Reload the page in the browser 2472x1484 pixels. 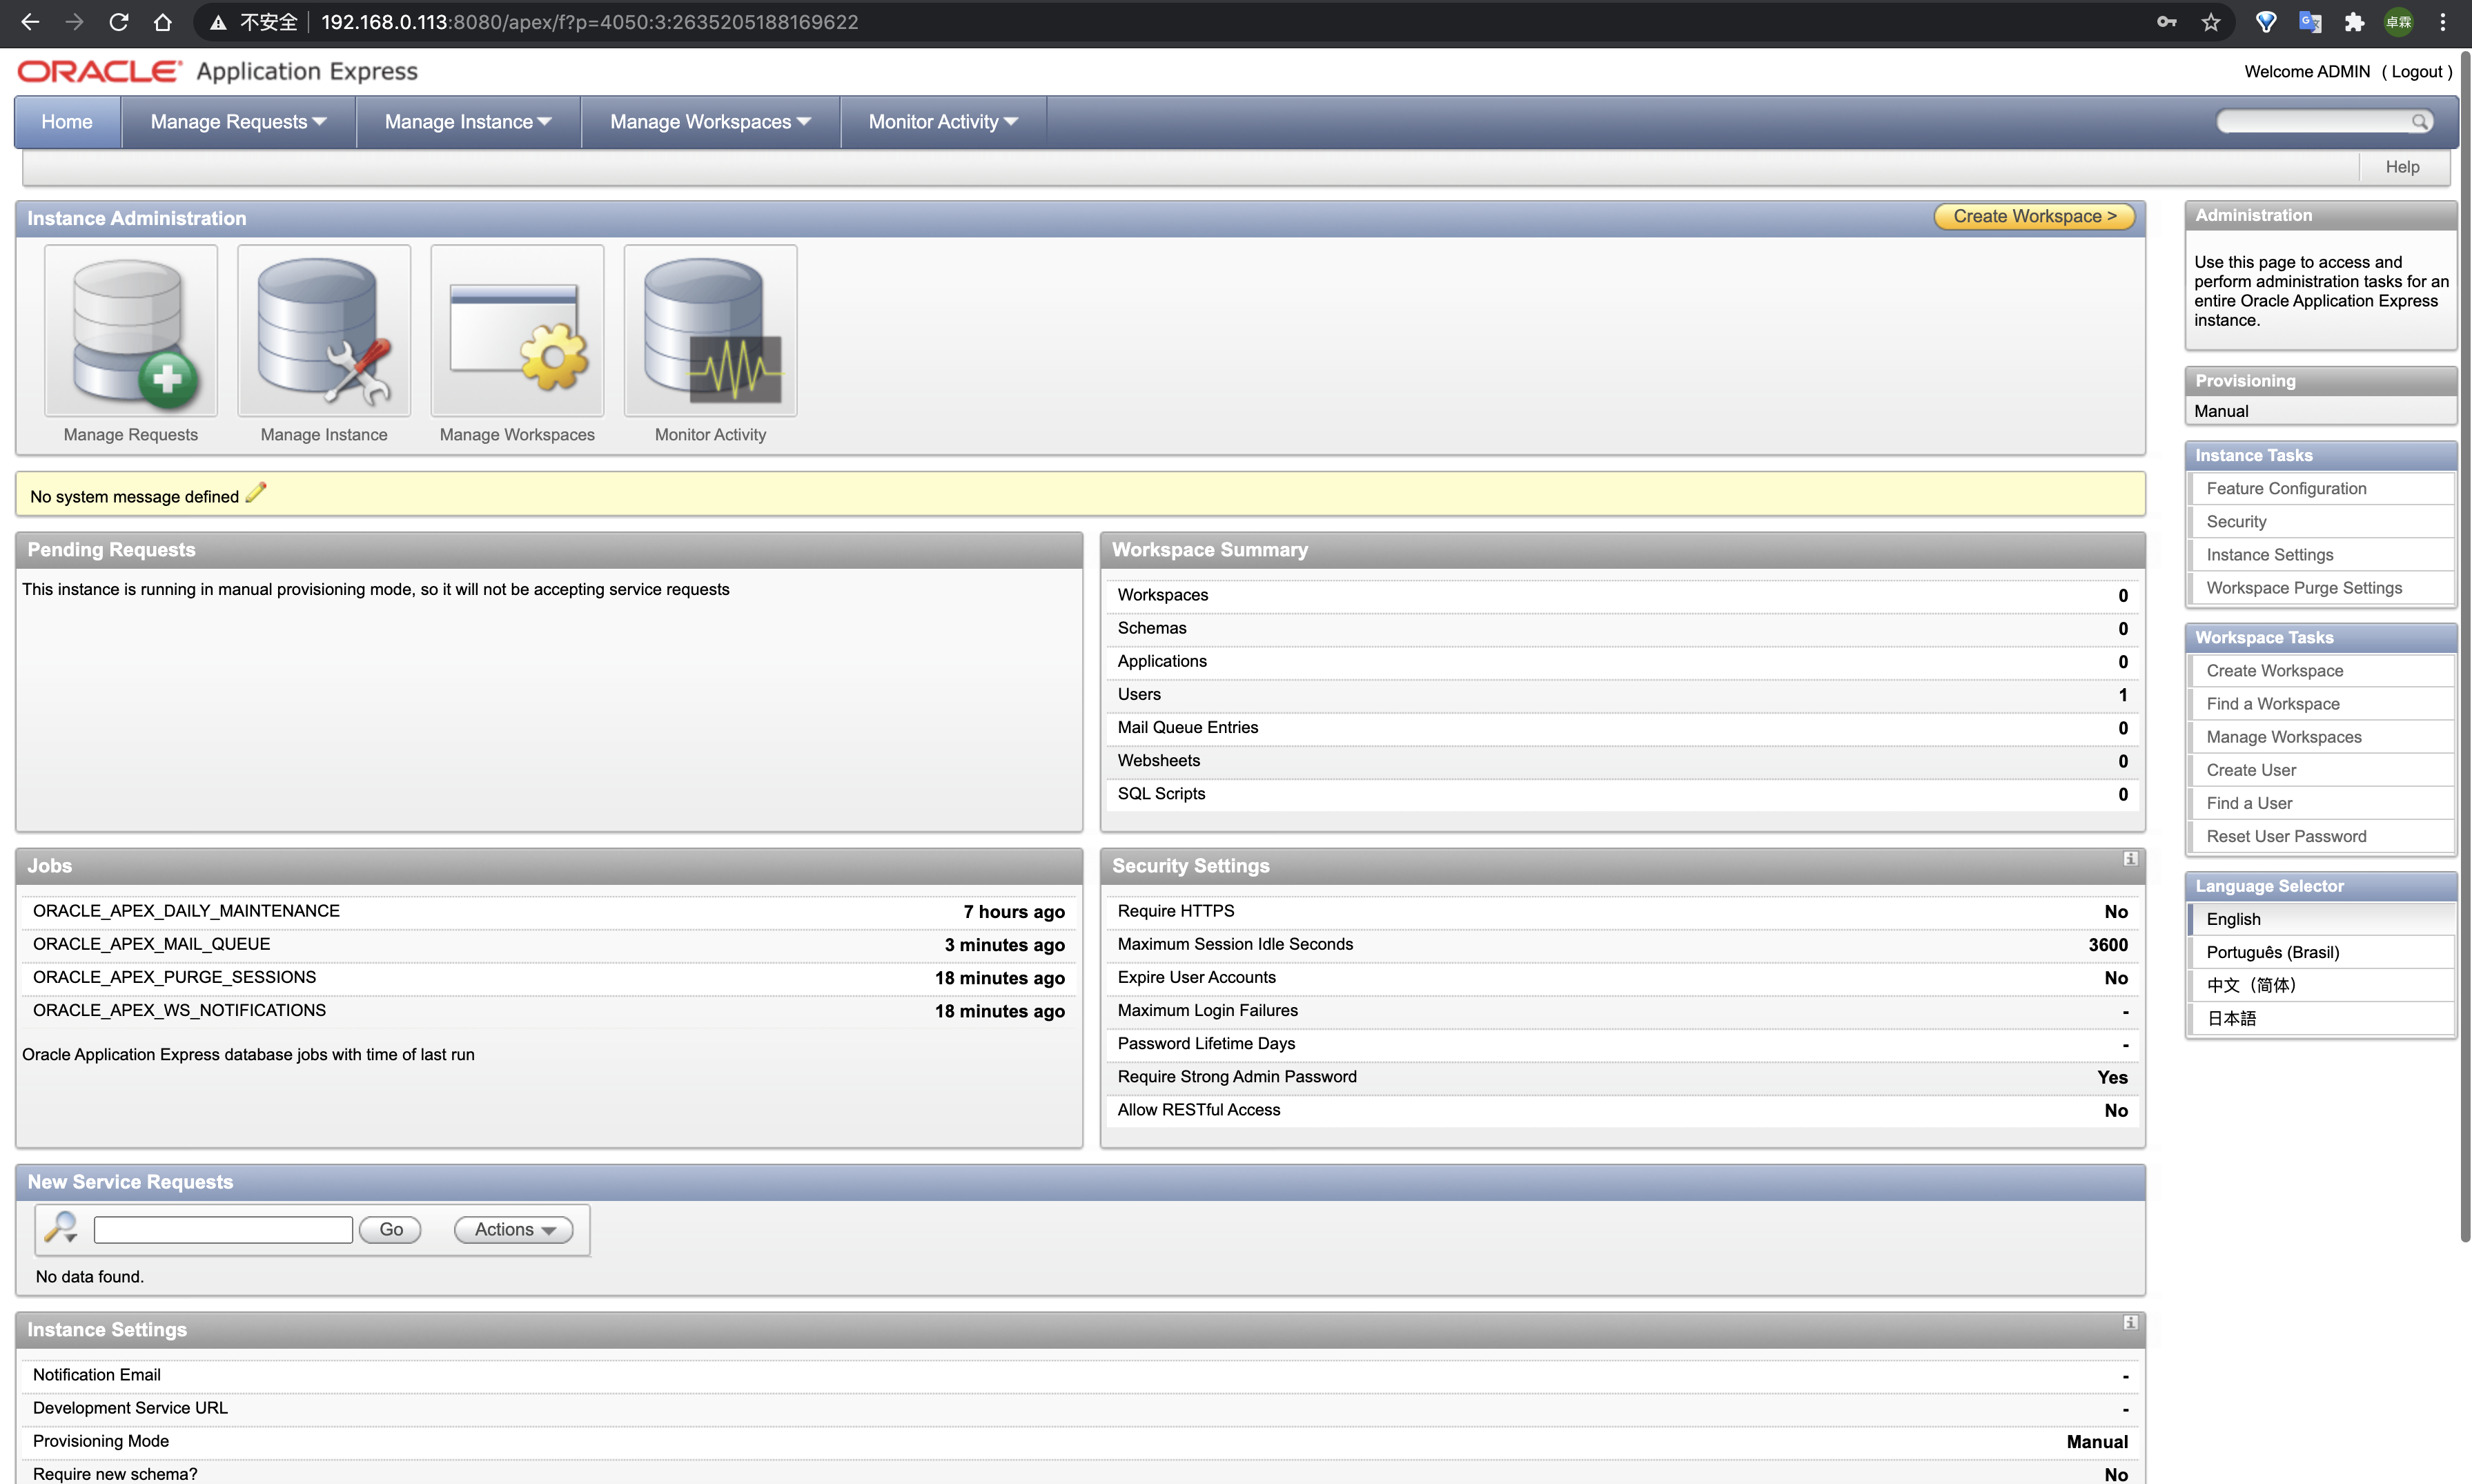(118, 22)
